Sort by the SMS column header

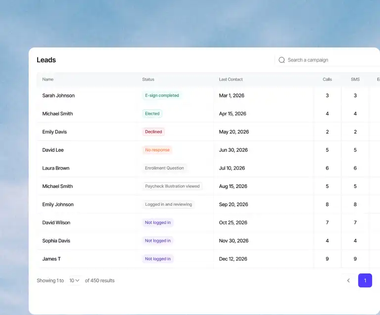pyautogui.click(x=355, y=80)
